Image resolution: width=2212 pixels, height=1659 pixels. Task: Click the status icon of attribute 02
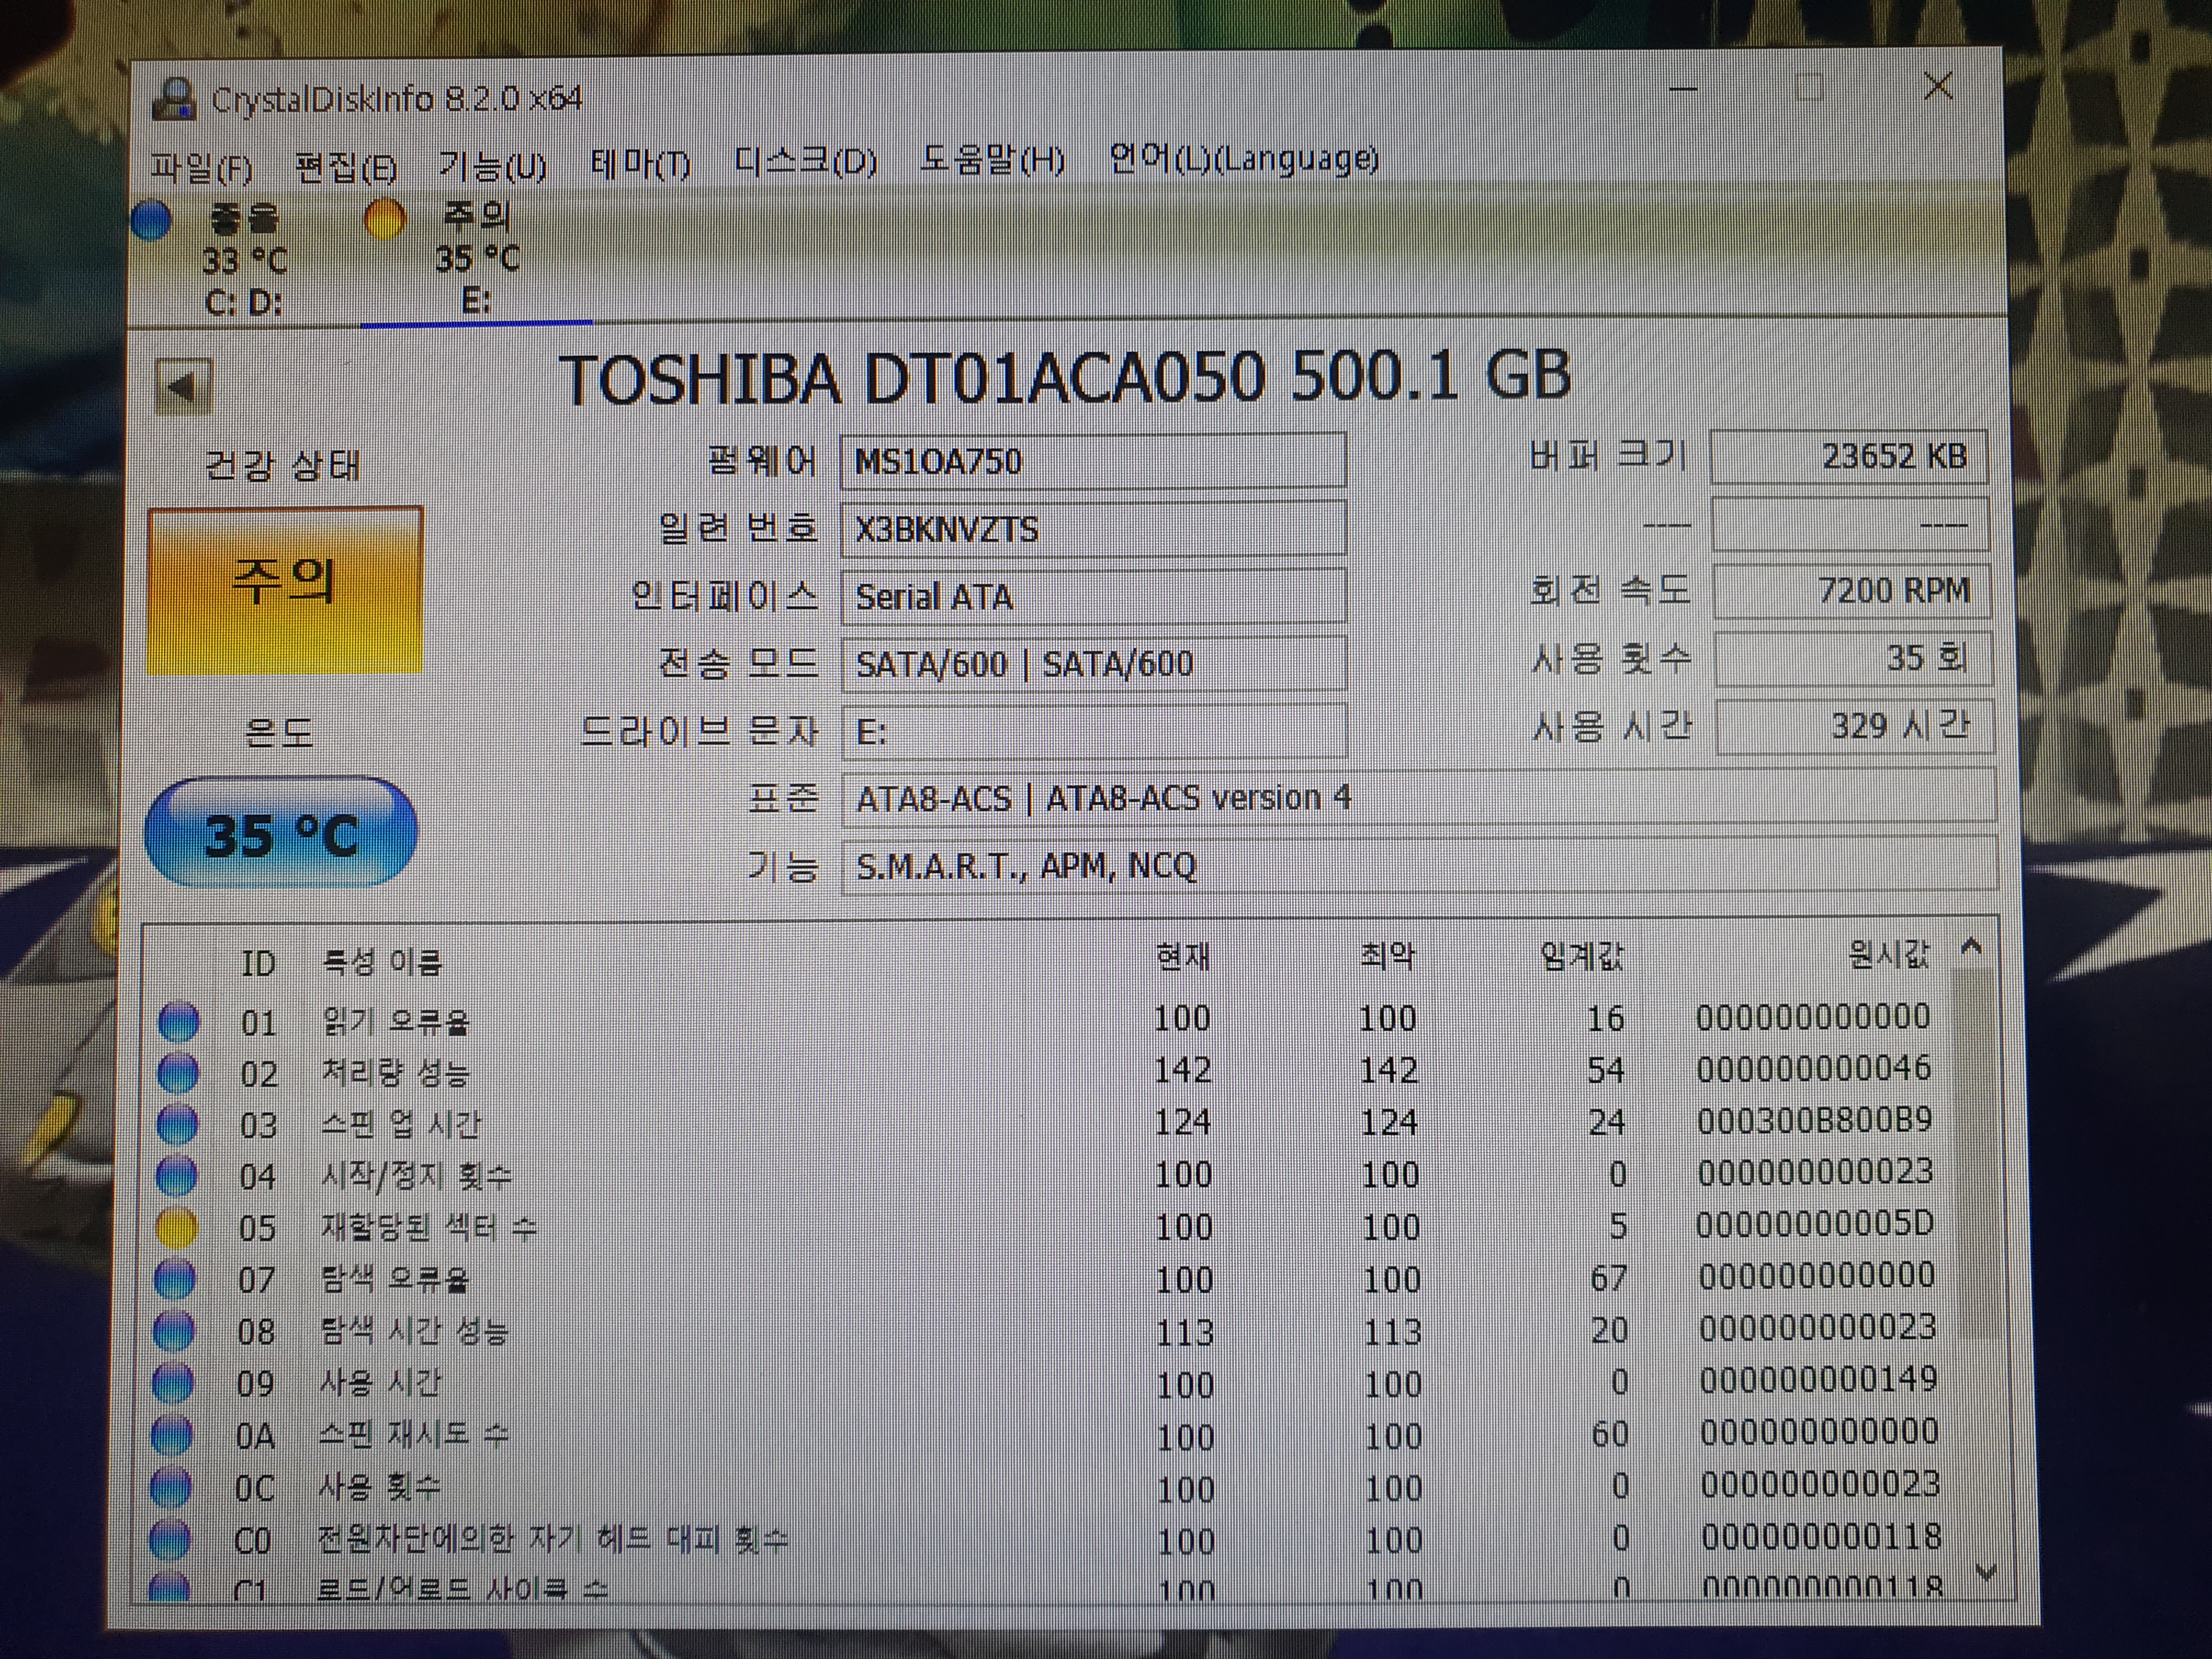click(x=179, y=1073)
